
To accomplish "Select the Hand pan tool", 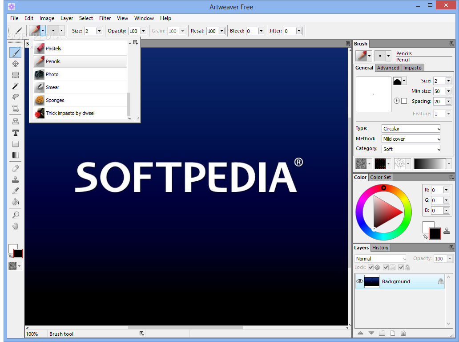I will coord(16,226).
